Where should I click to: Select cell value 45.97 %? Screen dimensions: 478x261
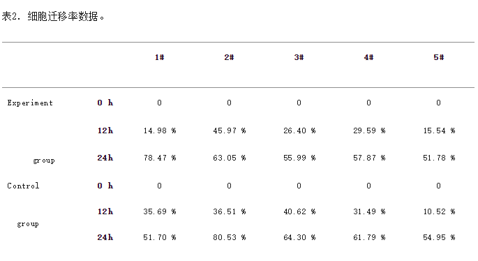click(230, 130)
